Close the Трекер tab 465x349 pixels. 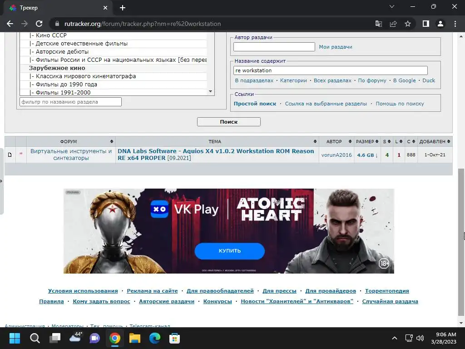pyautogui.click(x=105, y=8)
